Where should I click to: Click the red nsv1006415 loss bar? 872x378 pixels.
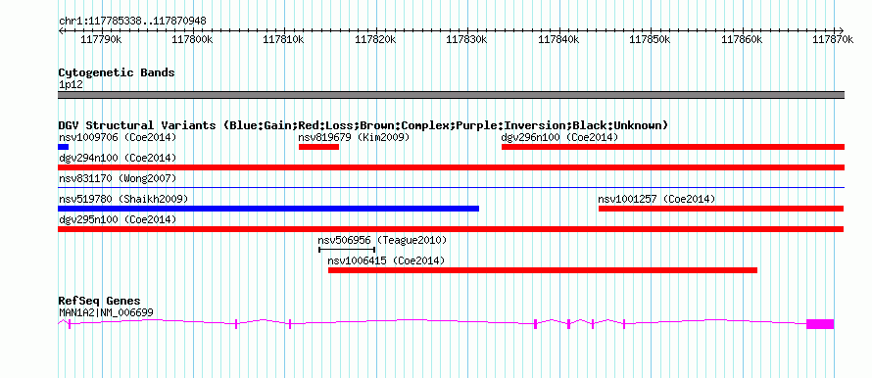coord(543,270)
